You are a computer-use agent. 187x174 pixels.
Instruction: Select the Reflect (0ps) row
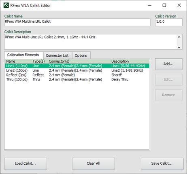77,75
